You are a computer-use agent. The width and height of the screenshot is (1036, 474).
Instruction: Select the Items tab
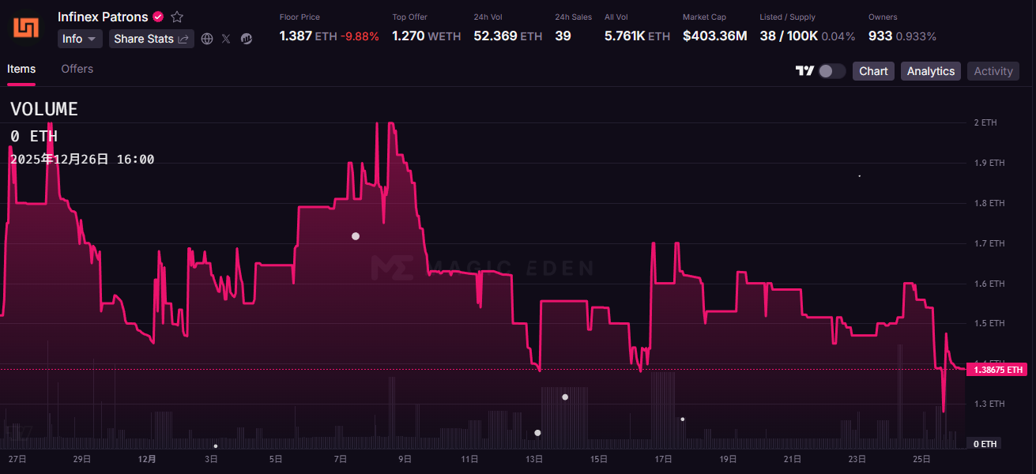(21, 69)
